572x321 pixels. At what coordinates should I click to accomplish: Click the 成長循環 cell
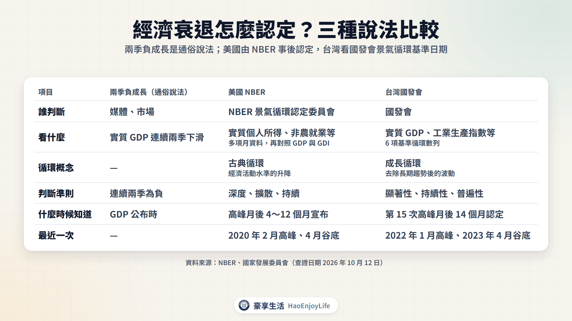pos(403,163)
